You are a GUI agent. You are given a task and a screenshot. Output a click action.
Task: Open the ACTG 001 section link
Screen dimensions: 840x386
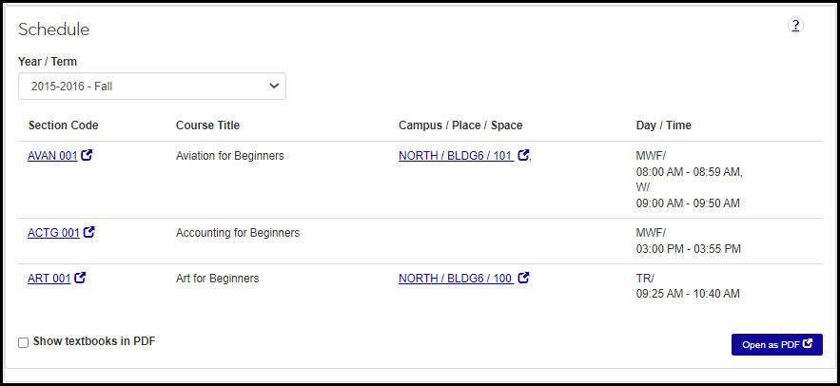53,233
